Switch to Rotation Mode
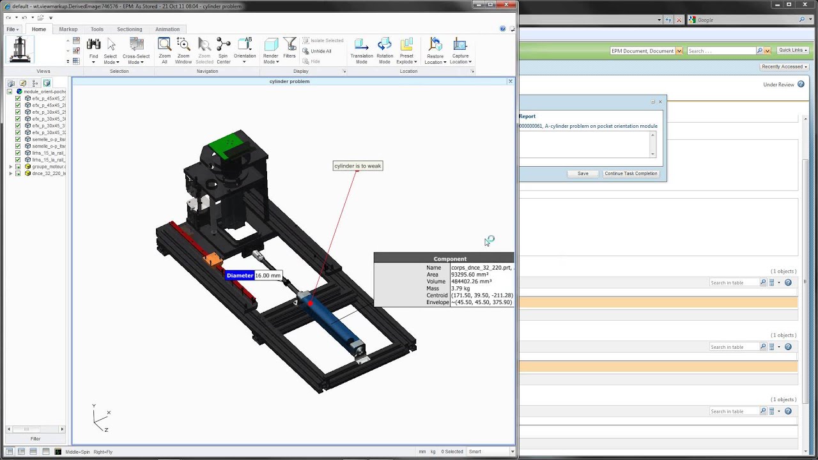The image size is (818, 460). [x=385, y=45]
